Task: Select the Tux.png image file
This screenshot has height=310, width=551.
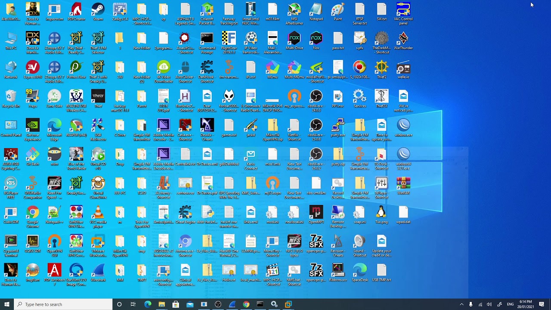Action: tap(381, 215)
